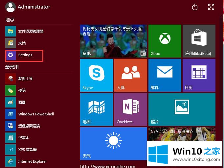Viewport: 224px width, 168px height.
Task: Open the 资讯 news live tile
Action: tap(114, 41)
